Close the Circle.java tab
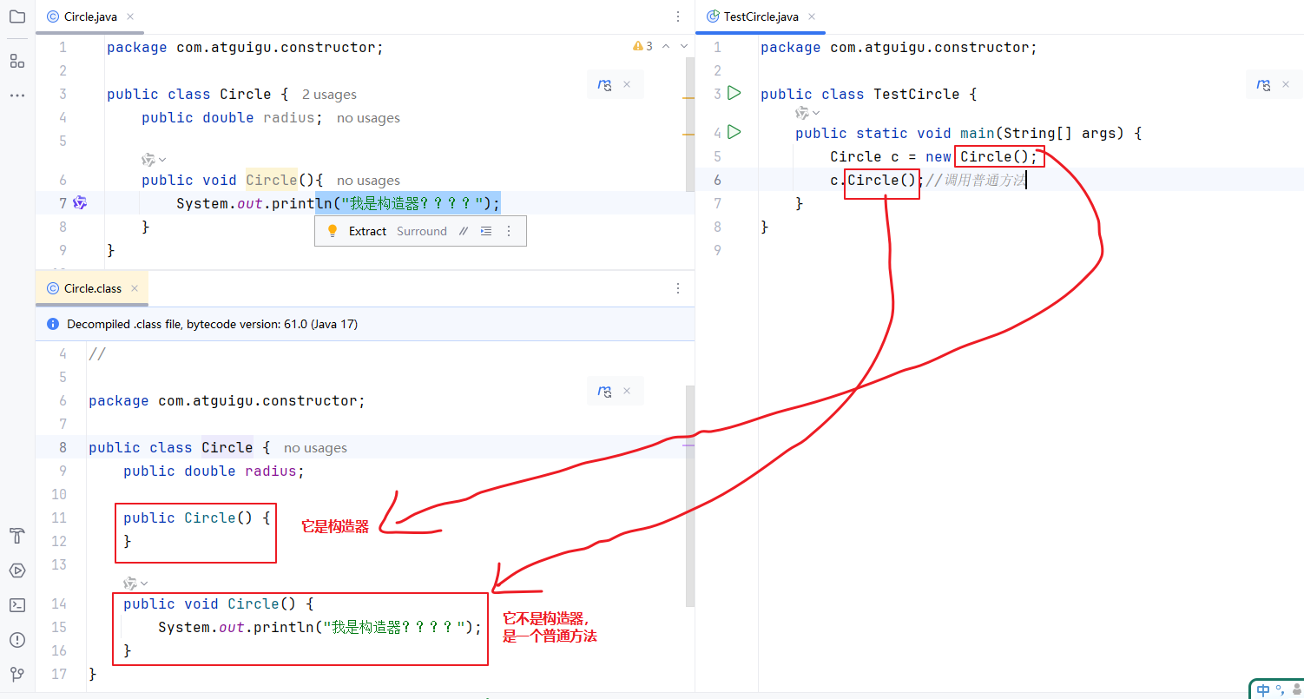1304x699 pixels. [x=130, y=16]
